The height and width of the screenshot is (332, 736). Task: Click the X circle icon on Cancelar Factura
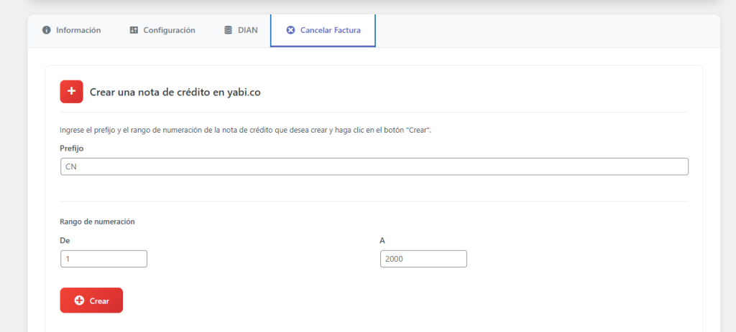click(290, 30)
